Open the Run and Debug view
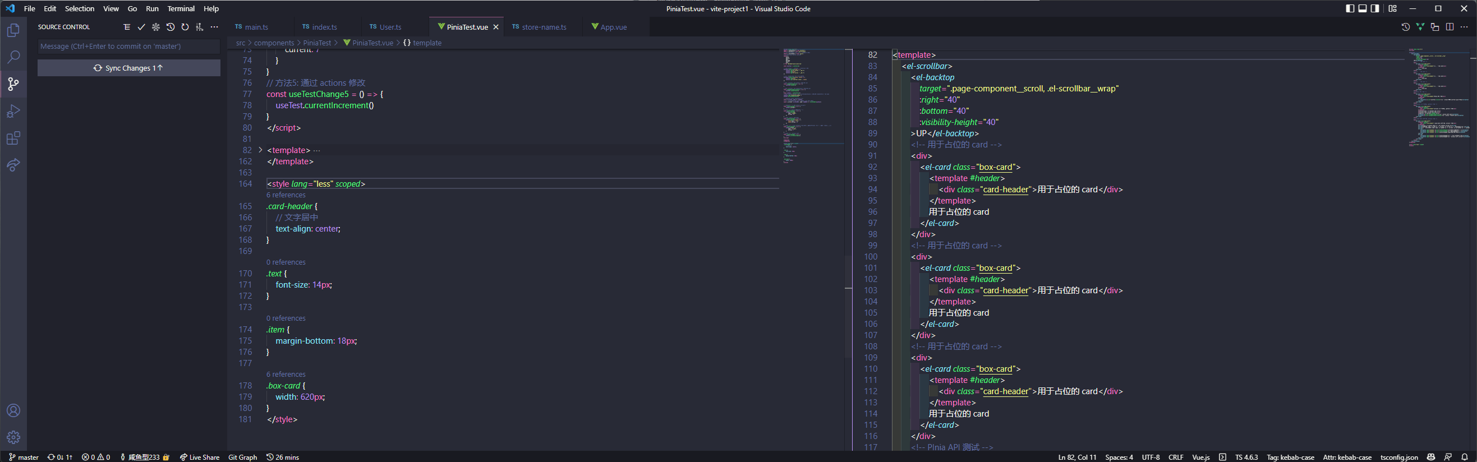Viewport: 1477px width, 462px height. tap(13, 111)
